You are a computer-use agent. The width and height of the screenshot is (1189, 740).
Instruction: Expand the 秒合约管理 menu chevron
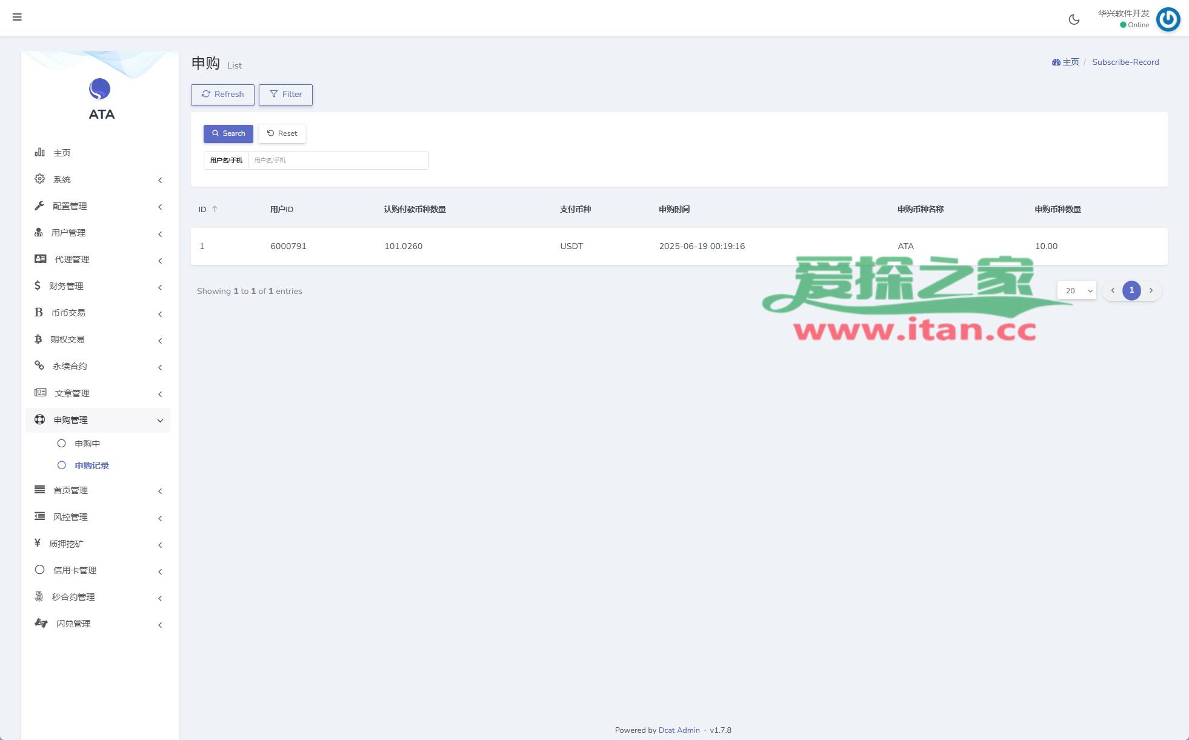160,598
